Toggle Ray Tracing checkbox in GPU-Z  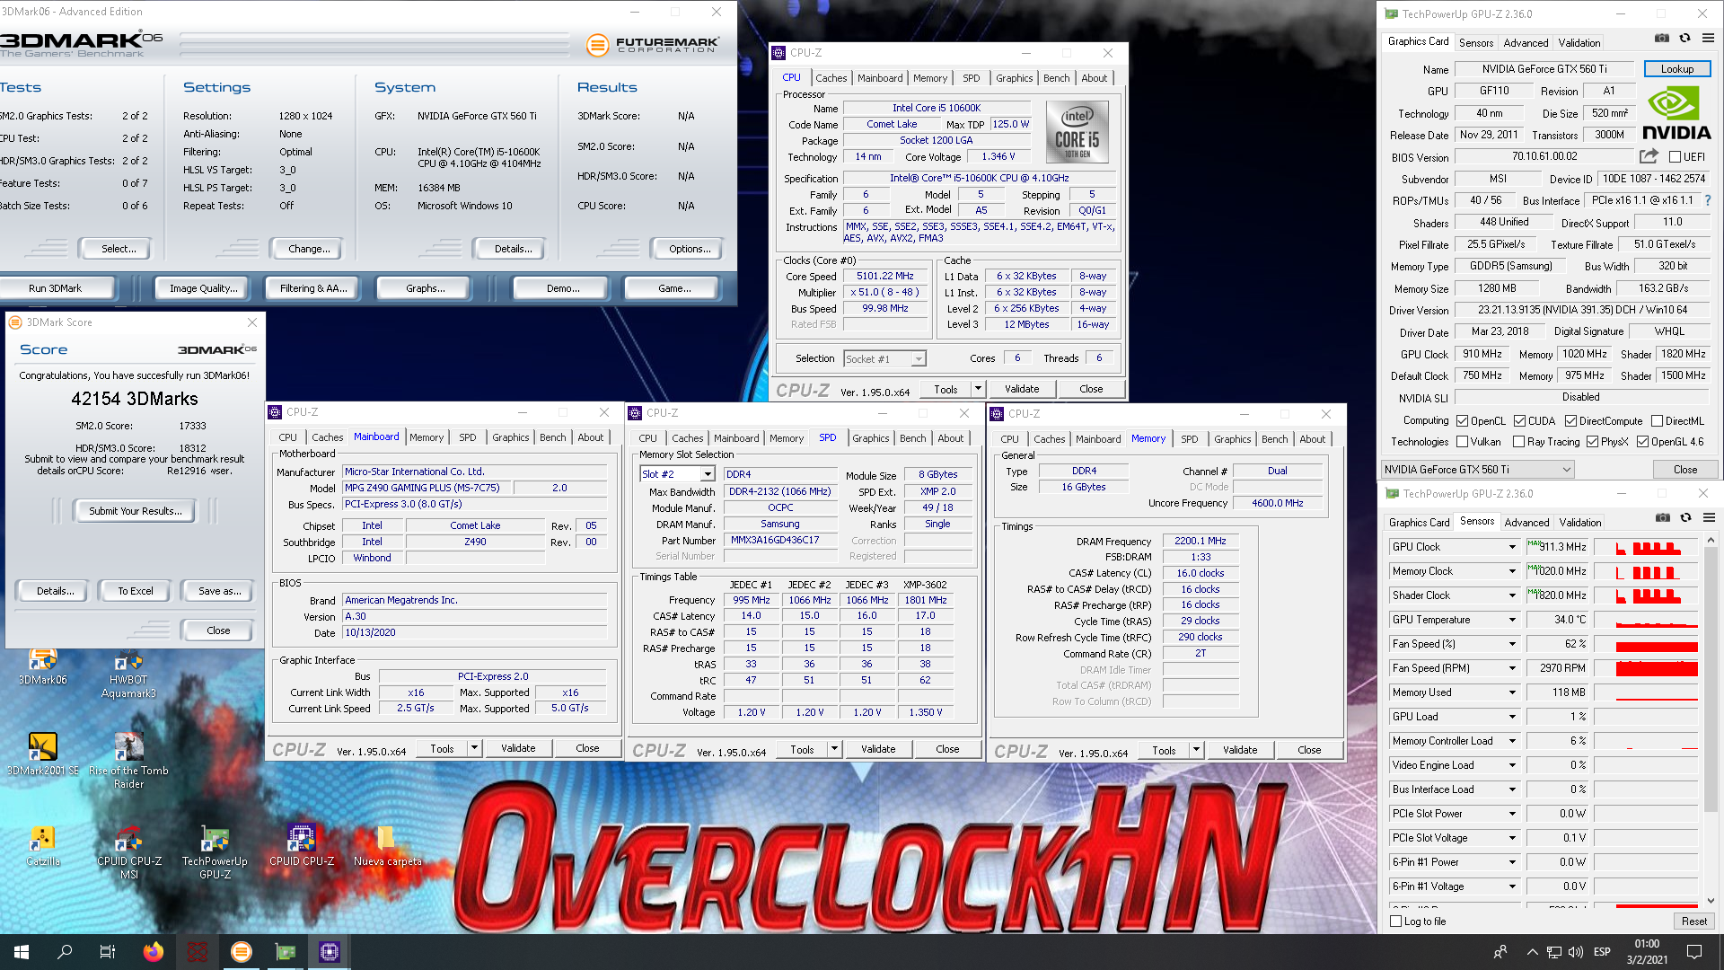pyautogui.click(x=1518, y=442)
